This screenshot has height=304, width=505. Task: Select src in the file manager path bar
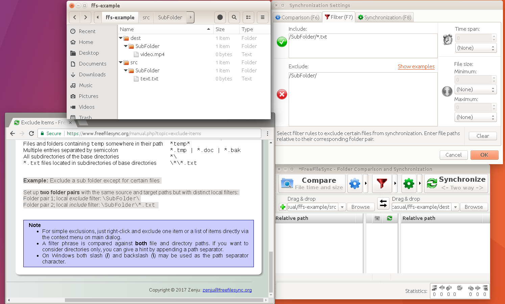(146, 17)
